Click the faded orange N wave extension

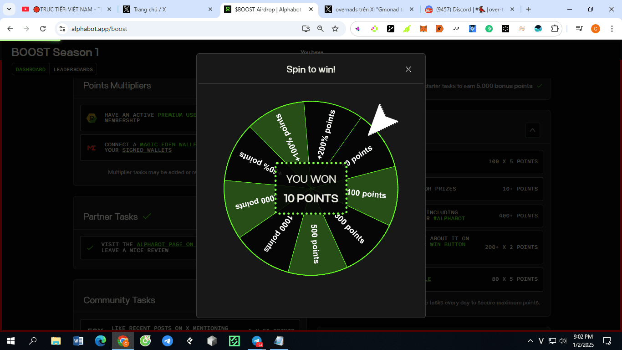pyautogui.click(x=522, y=29)
